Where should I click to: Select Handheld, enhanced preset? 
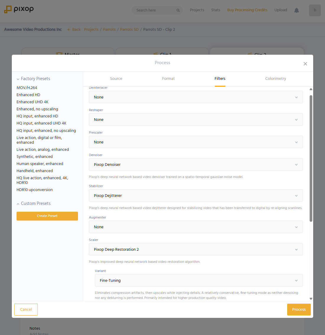coord(35,171)
